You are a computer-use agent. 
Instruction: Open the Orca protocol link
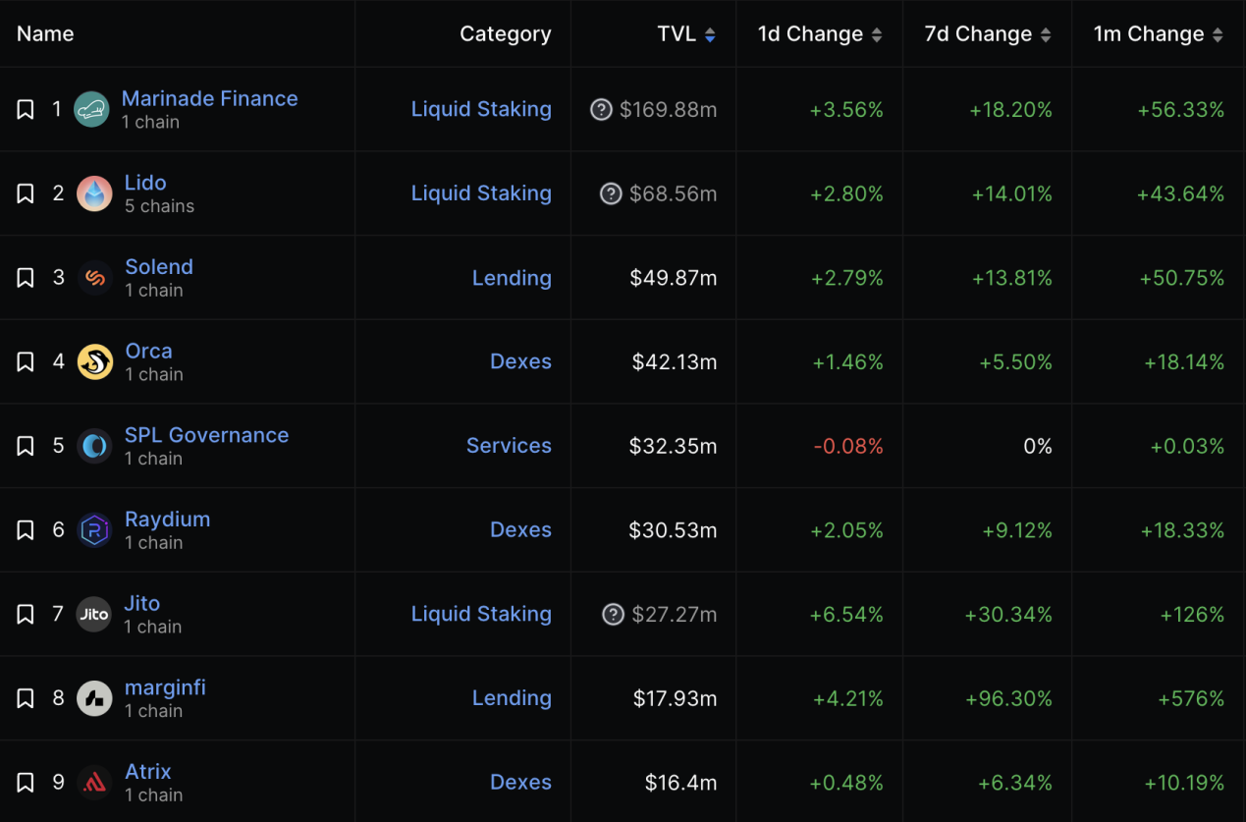(148, 351)
